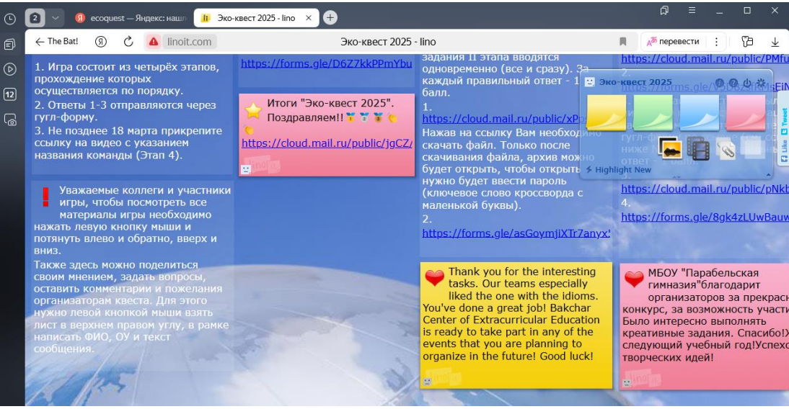Click the lino power logout icon
789x409 pixels.
click(747, 83)
